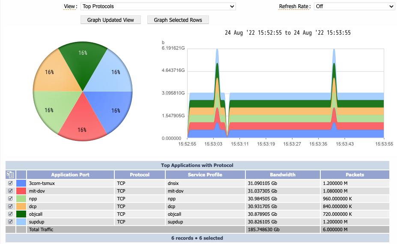The height and width of the screenshot is (244, 397).
Task: Sort by the Service Profile column header
Action: [x=205, y=175]
